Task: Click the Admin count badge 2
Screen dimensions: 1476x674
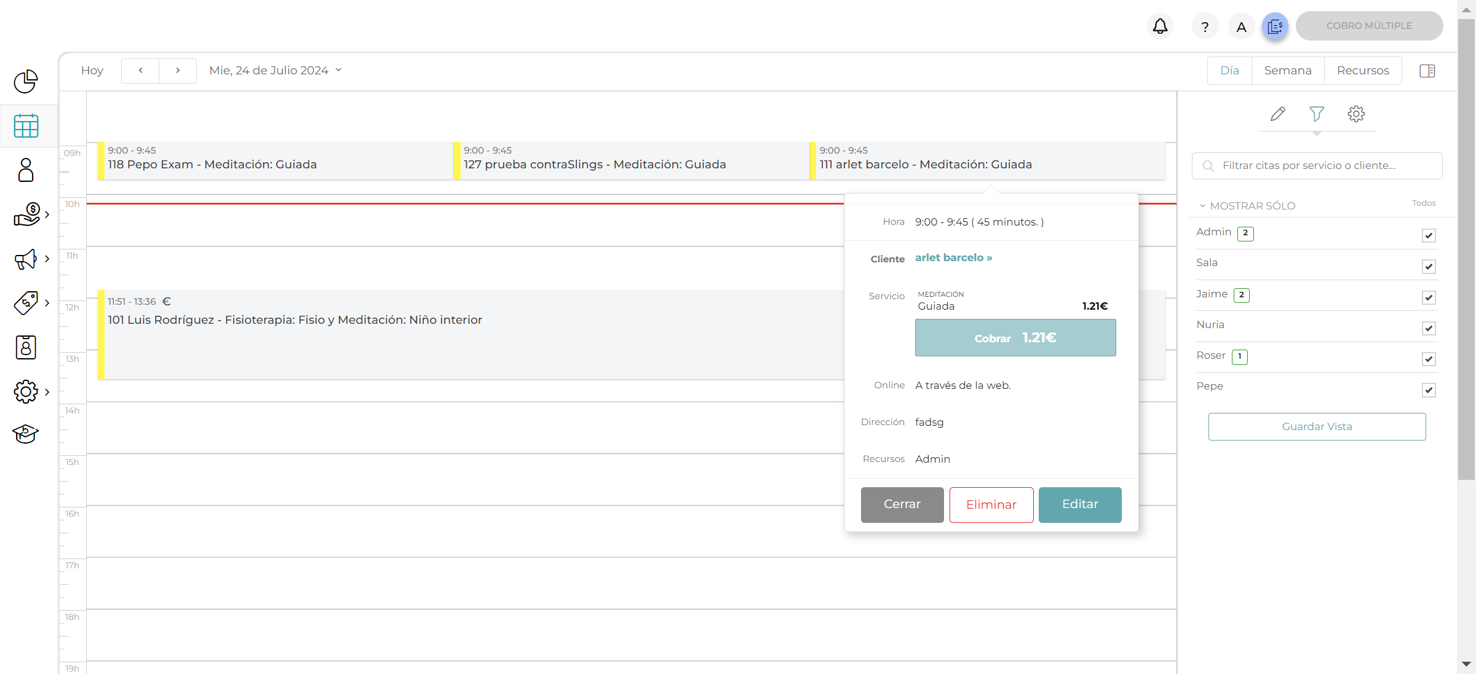Action: pos(1245,233)
